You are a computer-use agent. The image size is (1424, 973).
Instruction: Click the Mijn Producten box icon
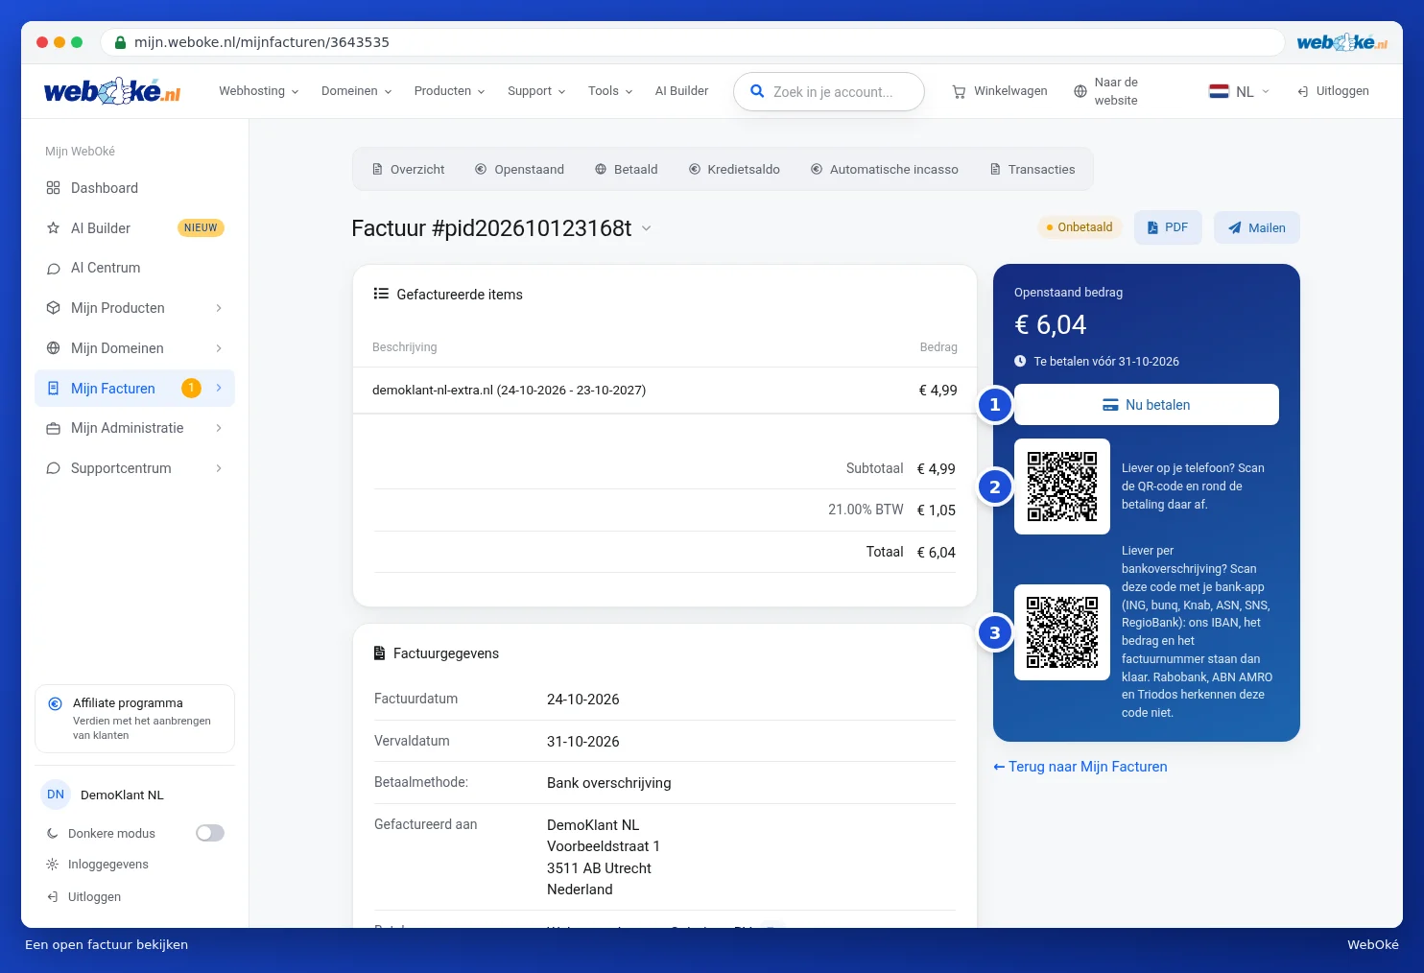coord(54,308)
